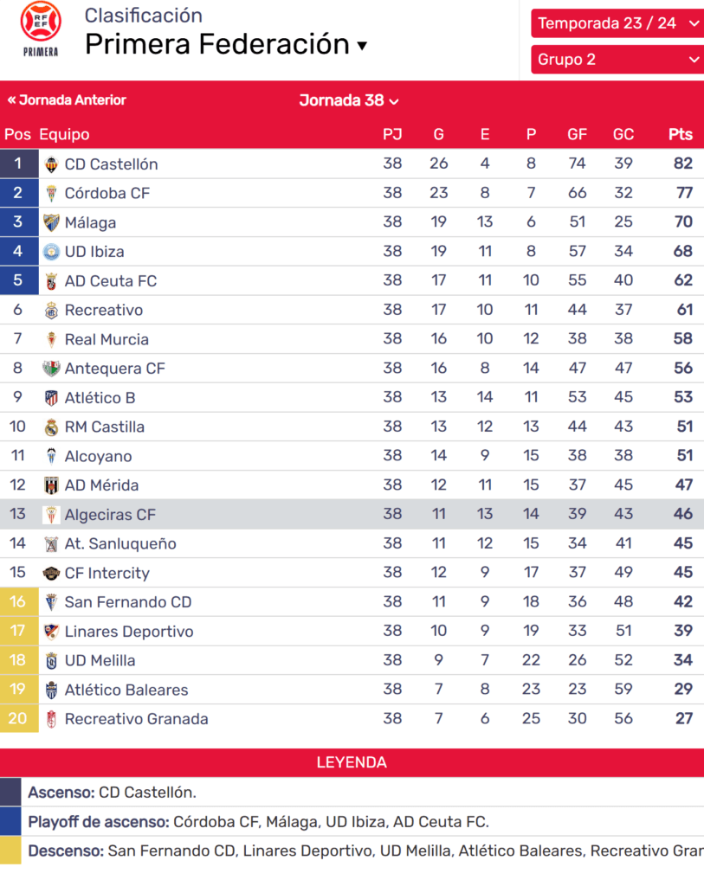Expand the Jornada 38 selector

pyautogui.click(x=349, y=100)
